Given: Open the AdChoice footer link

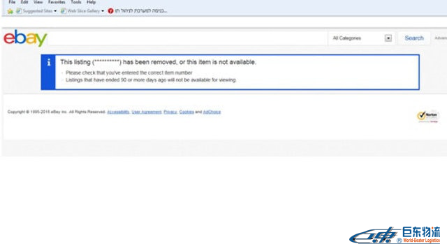Looking at the screenshot, I should click(212, 112).
